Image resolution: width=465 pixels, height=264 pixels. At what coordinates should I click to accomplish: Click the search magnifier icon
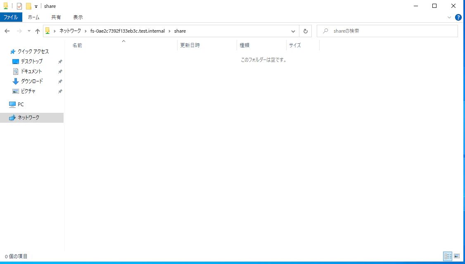pos(325,31)
